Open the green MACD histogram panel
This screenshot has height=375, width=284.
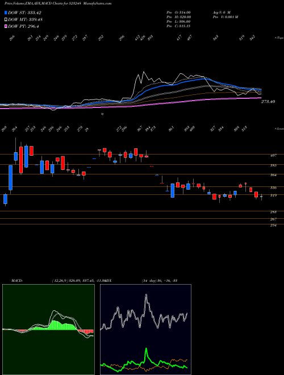tap(48, 330)
